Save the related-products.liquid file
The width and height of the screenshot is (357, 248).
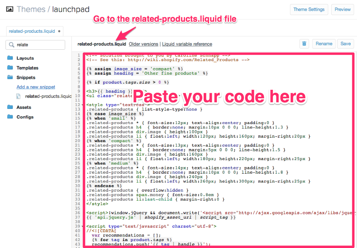coord(345,44)
